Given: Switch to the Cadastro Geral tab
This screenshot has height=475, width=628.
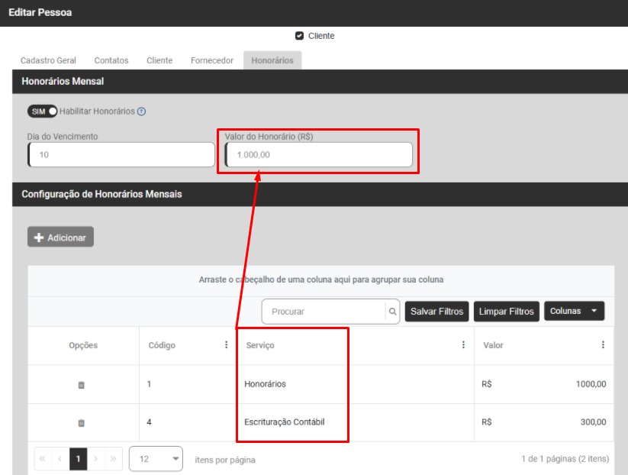Looking at the screenshot, I should tap(48, 60).
